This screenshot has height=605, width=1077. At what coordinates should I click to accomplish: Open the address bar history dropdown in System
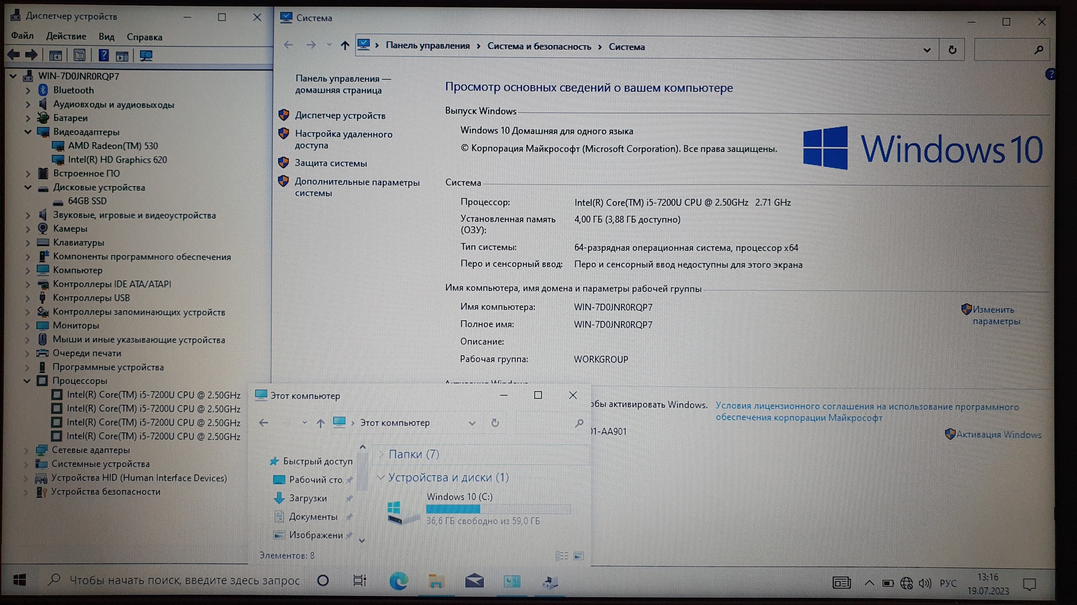point(927,50)
